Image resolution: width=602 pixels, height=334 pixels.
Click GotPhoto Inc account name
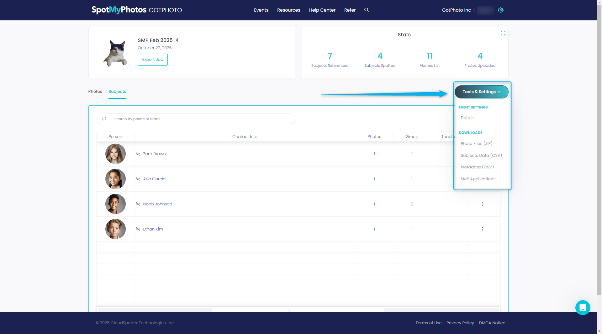pyautogui.click(x=457, y=10)
